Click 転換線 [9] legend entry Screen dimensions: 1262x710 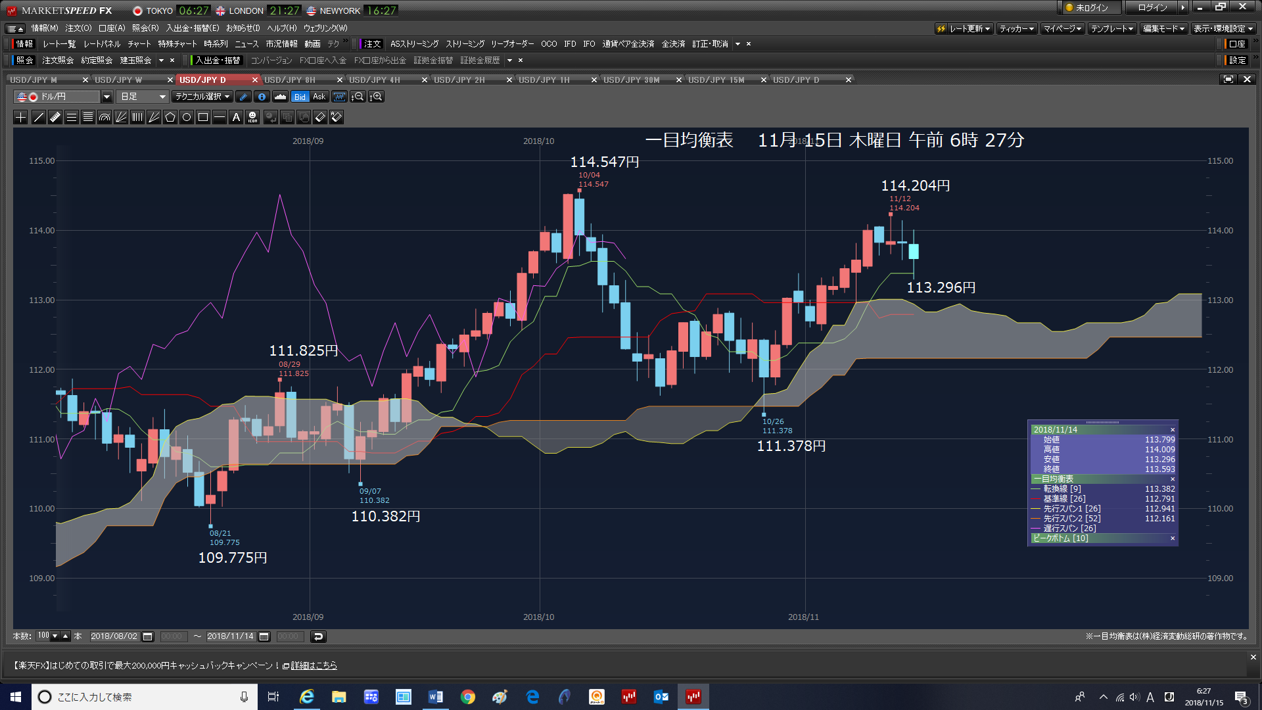tap(1062, 489)
